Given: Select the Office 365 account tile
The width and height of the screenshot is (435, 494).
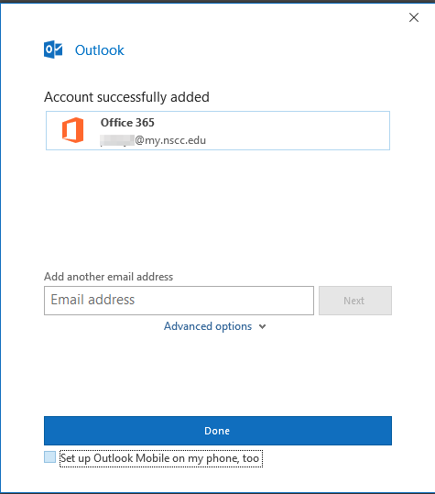Looking at the screenshot, I should point(218,130).
